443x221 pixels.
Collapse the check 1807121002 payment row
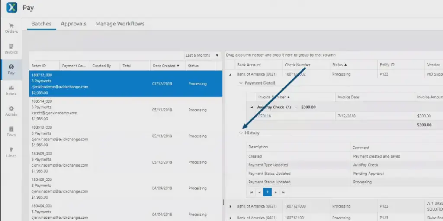tap(230, 74)
